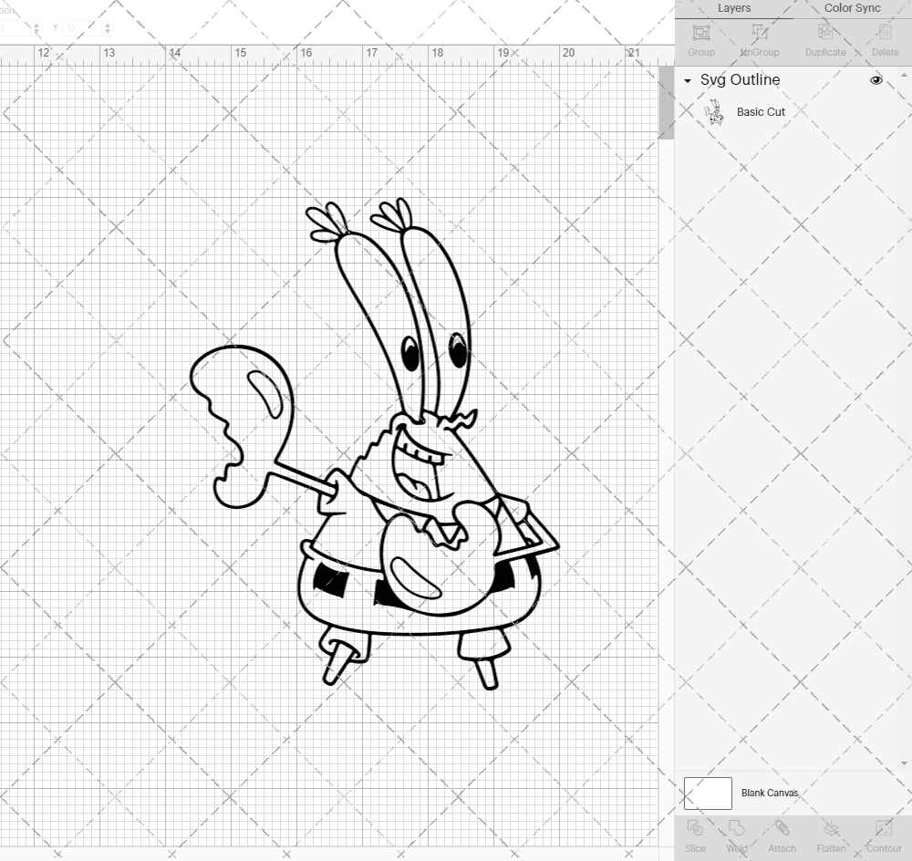
Task: Collapse the Svg Outline group
Action: tap(687, 80)
